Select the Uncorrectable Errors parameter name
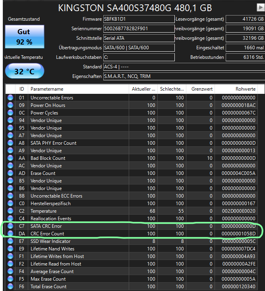The image size is (265, 291). 52,98
